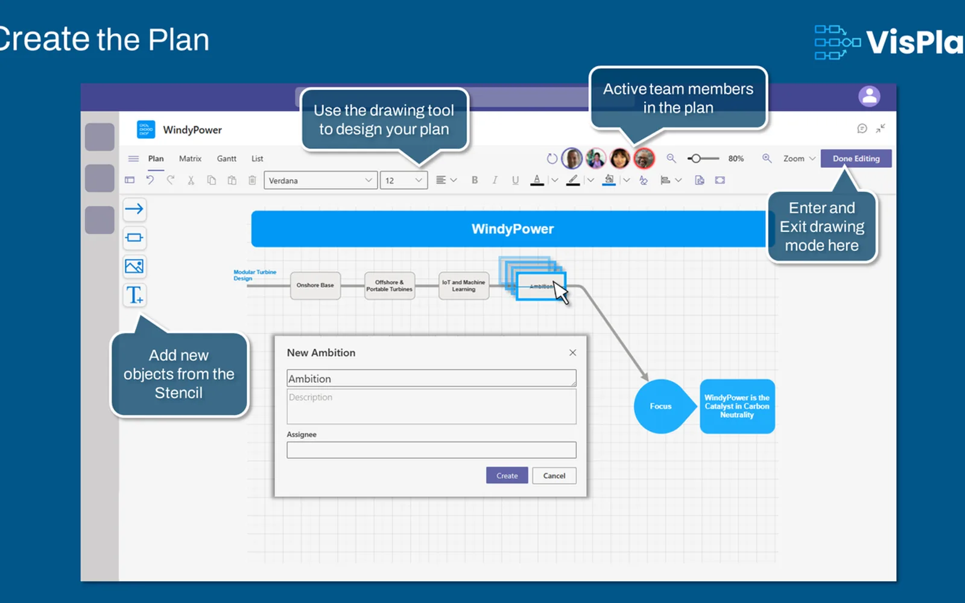Viewport: 965px width, 603px height.
Task: Click the Description text area
Action: (x=431, y=406)
